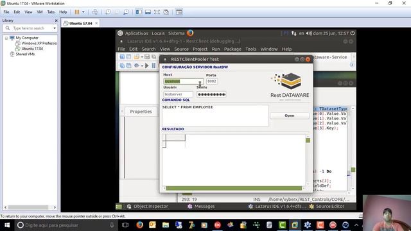Enter VMware full screen mode
This screenshot has height=231, width=411.
(157, 12)
